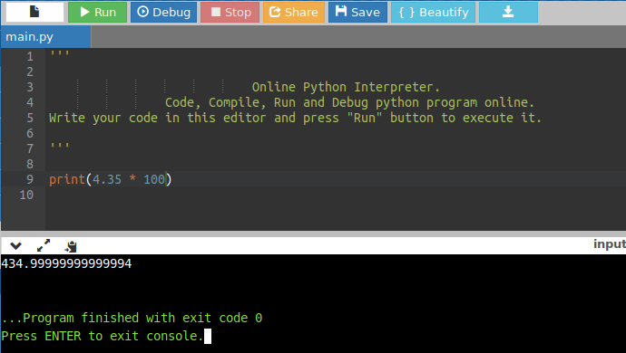Click line number 1 in the gutter
This screenshot has width=626, height=353.
[x=30, y=57]
